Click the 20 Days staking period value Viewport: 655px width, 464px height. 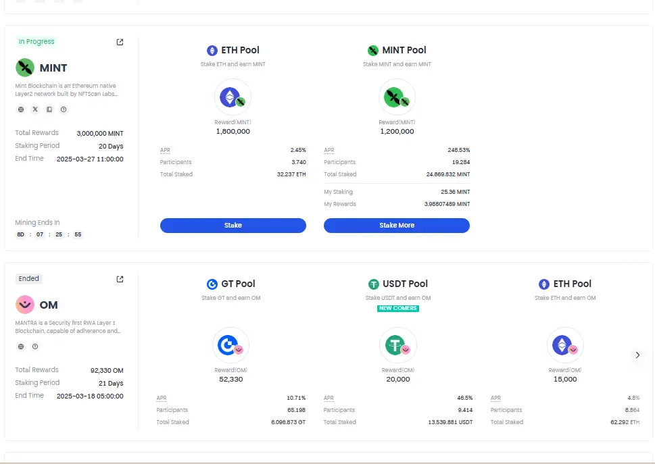(111, 147)
